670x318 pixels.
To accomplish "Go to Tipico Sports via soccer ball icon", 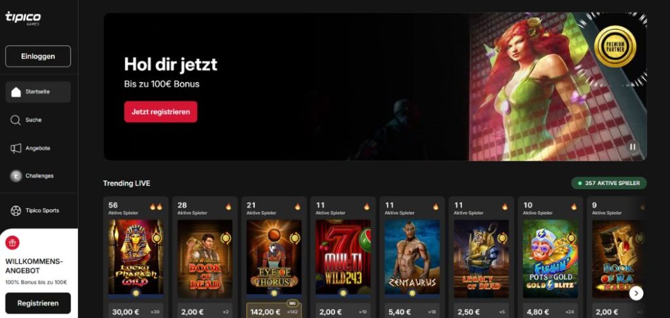I will tap(16, 210).
